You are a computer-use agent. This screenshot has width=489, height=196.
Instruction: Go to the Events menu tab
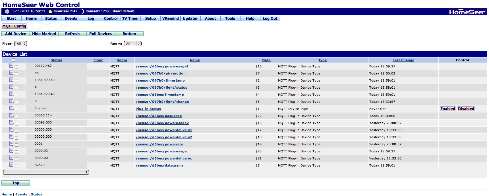tap(71, 18)
